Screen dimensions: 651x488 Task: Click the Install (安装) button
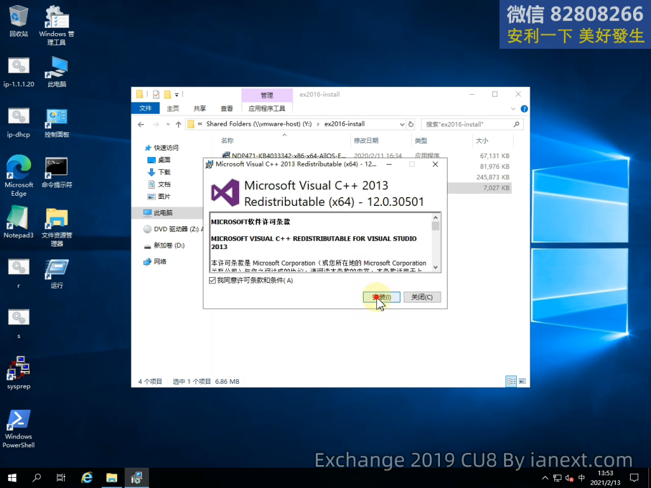[381, 297]
